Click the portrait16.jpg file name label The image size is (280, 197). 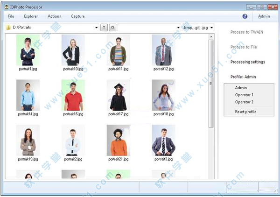tap(73, 114)
